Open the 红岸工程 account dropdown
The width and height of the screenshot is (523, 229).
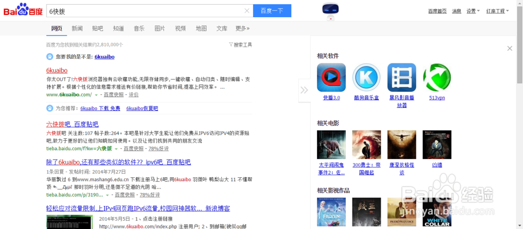(x=497, y=11)
